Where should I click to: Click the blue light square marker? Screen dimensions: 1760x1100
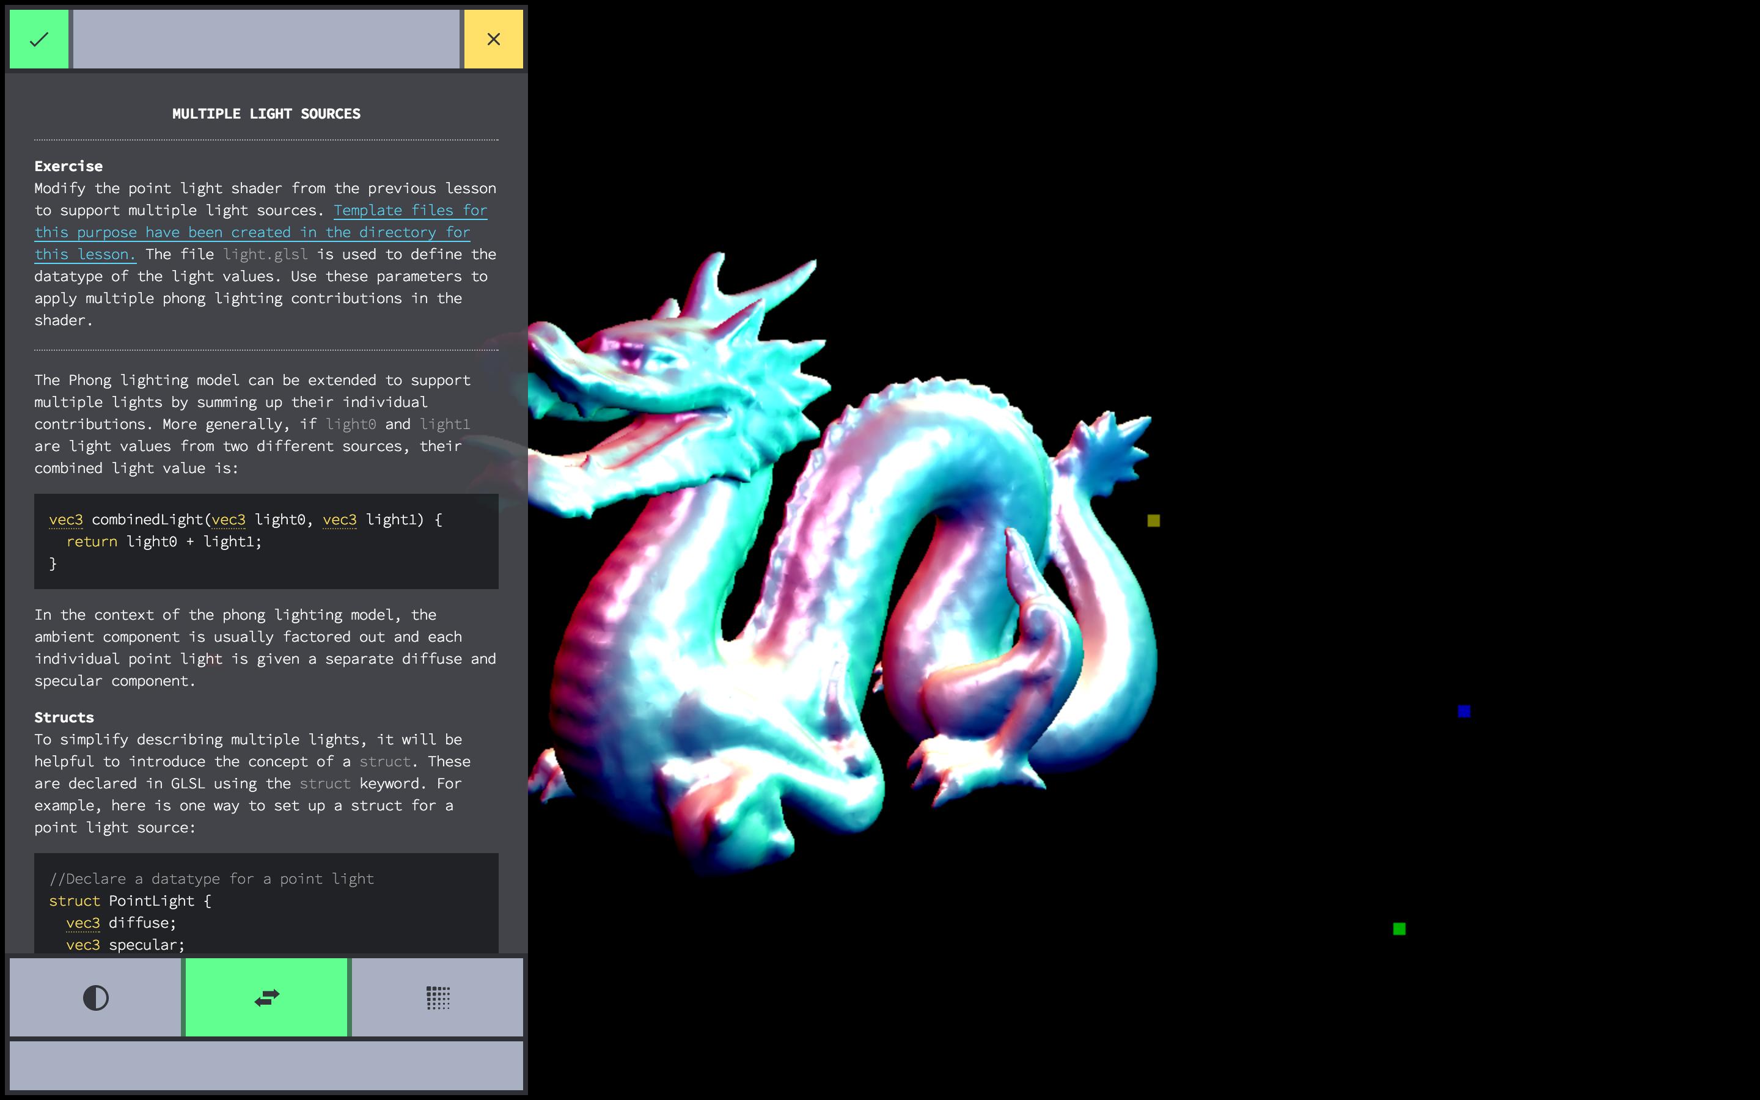(x=1464, y=711)
